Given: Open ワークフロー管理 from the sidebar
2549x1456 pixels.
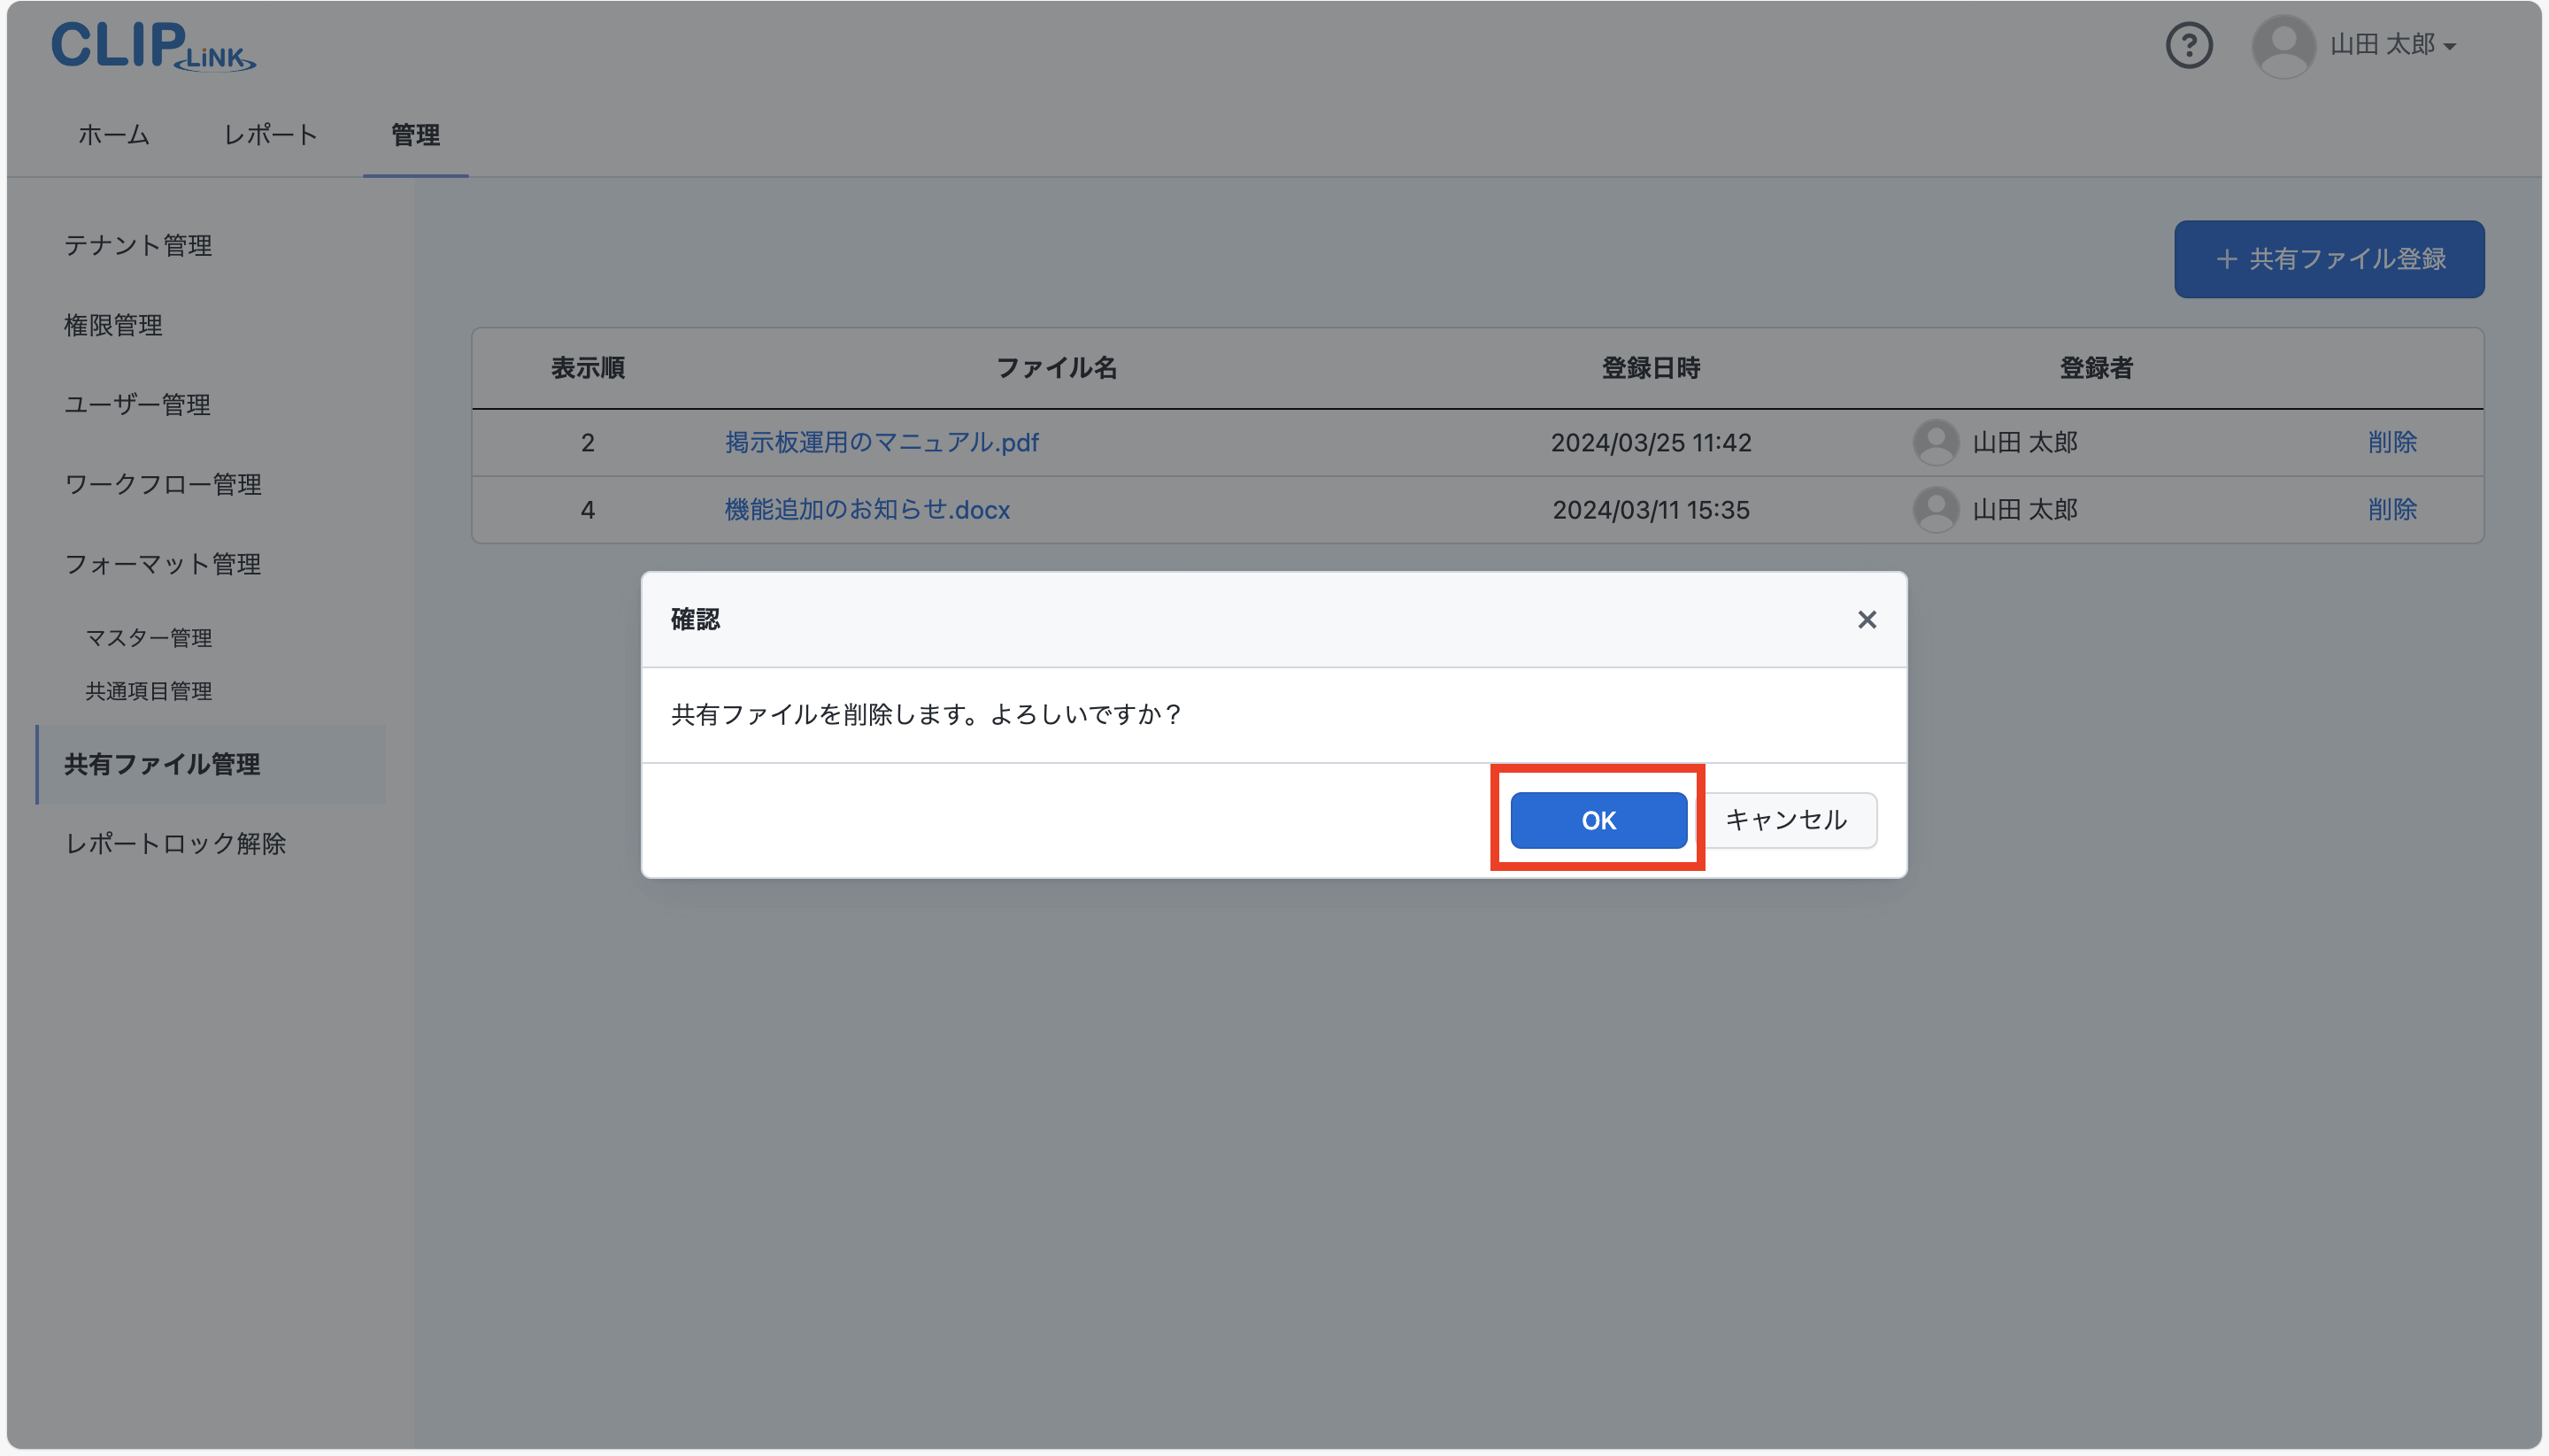Looking at the screenshot, I should pos(162,485).
